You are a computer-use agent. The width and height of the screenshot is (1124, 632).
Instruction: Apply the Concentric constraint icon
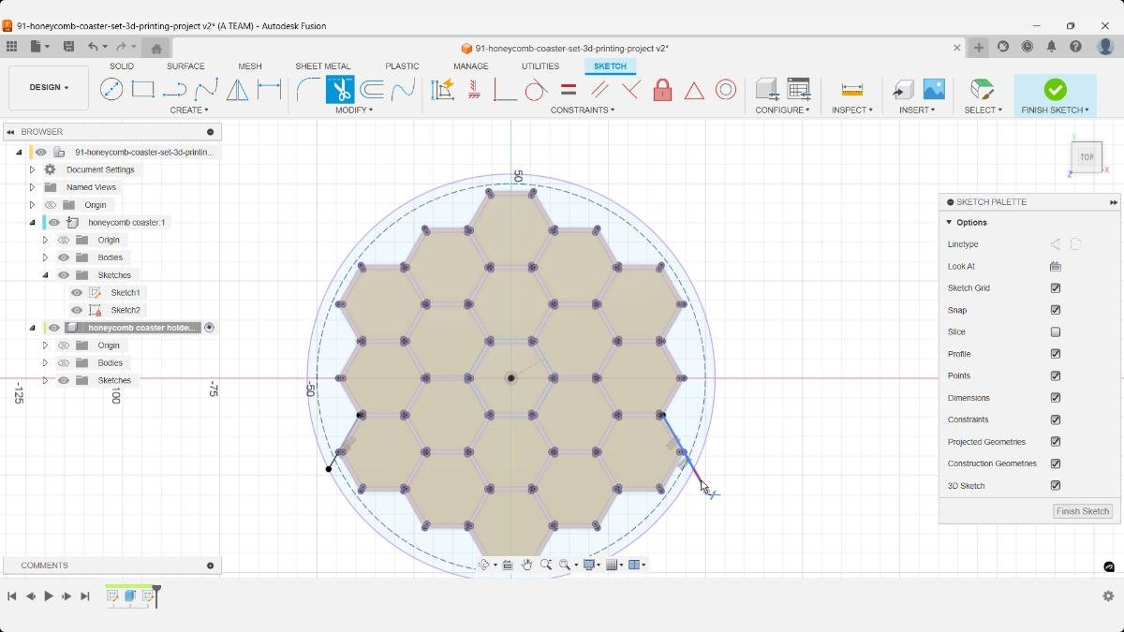pos(726,89)
